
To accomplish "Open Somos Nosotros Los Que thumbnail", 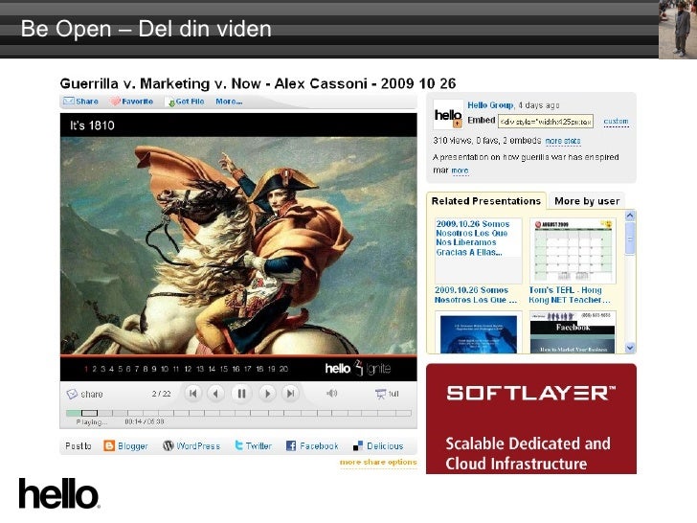I will pyautogui.click(x=479, y=250).
